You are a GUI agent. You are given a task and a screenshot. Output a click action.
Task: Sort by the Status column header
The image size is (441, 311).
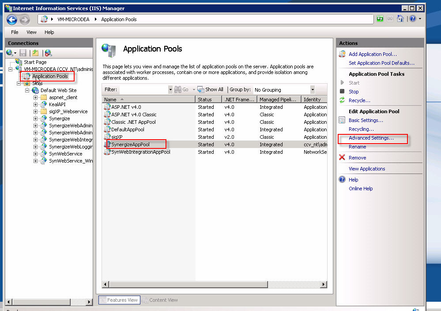[x=208, y=100]
